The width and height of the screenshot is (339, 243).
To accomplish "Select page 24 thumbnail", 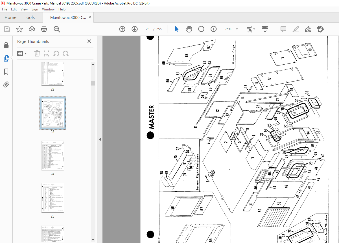I will tap(53, 156).
